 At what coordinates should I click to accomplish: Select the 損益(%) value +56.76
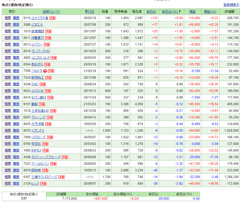pyautogui.click(x=213, y=58)
